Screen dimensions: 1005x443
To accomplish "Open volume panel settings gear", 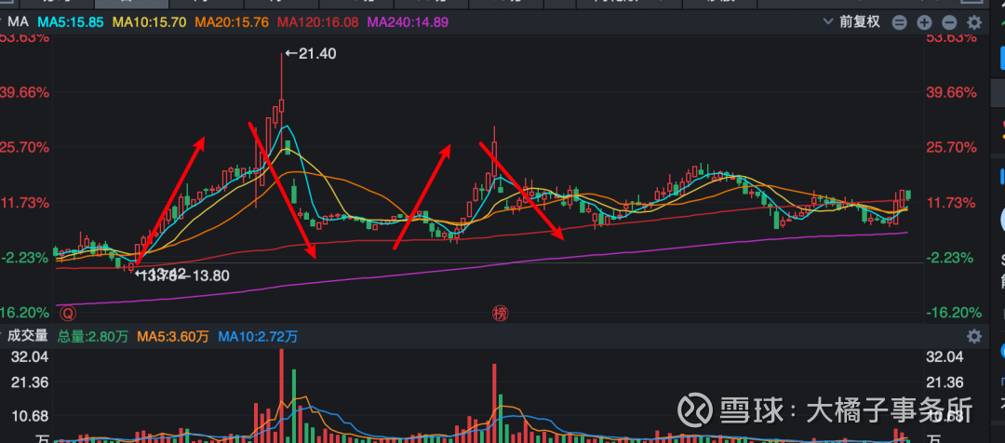I will [974, 337].
